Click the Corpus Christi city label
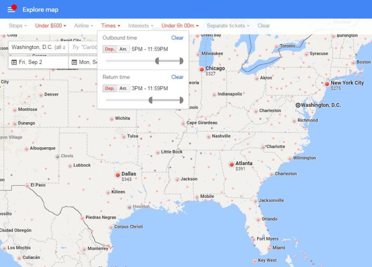This screenshot has width=372, height=267. [x=129, y=227]
